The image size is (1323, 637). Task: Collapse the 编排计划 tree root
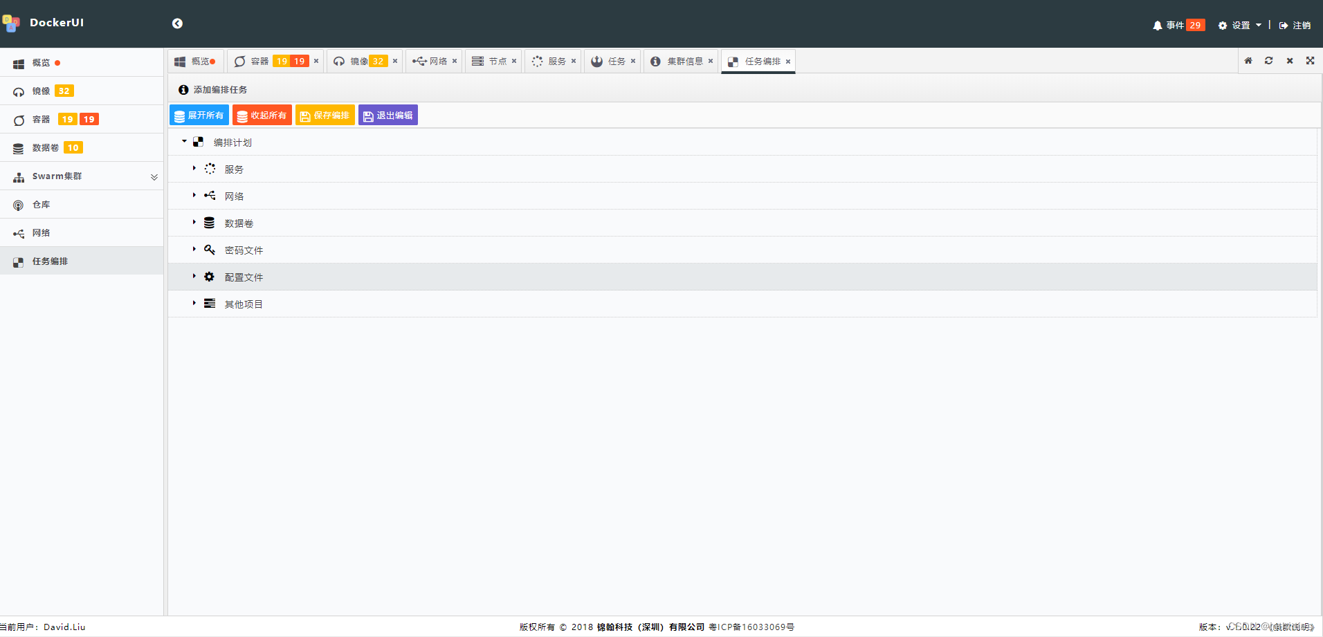(x=185, y=141)
